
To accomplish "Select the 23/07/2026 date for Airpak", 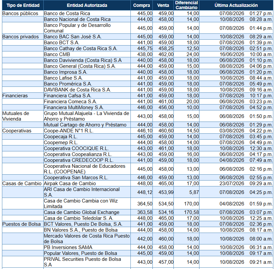I will [232, 183].
